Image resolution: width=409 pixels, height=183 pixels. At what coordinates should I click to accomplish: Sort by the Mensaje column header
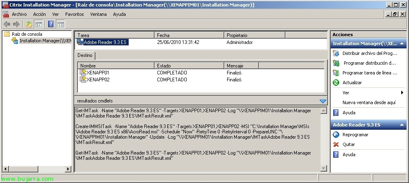[241, 66]
